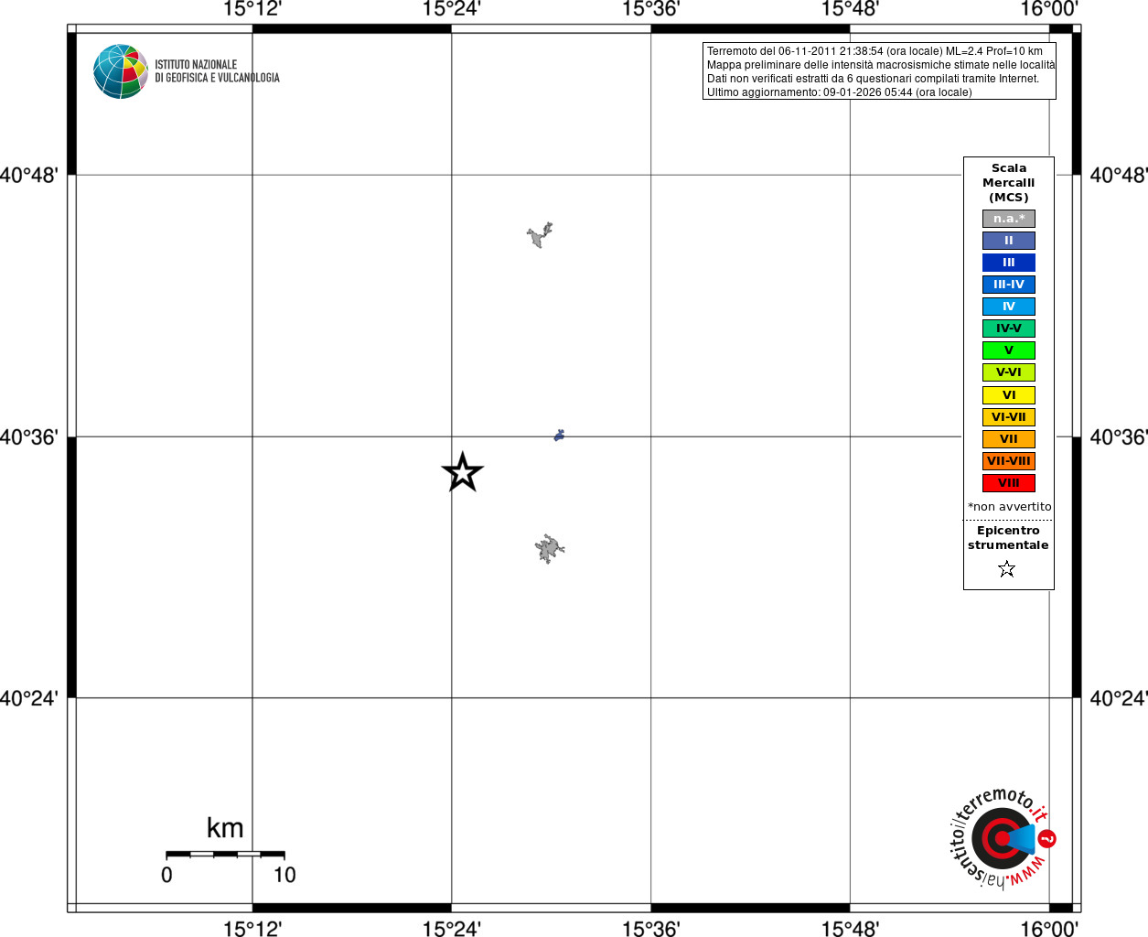The width and height of the screenshot is (1148, 937).
Task: Select the V-VI intensity legend swatch
Action: (1009, 372)
